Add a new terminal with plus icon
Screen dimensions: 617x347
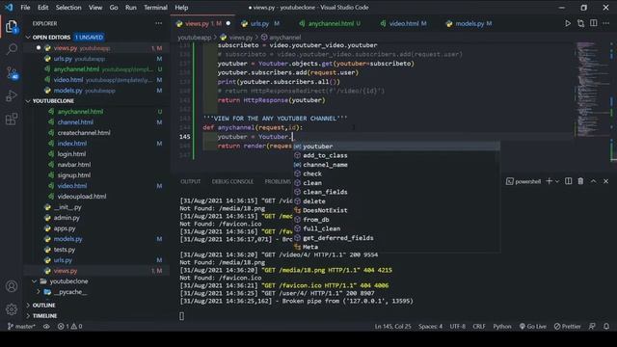click(x=550, y=181)
